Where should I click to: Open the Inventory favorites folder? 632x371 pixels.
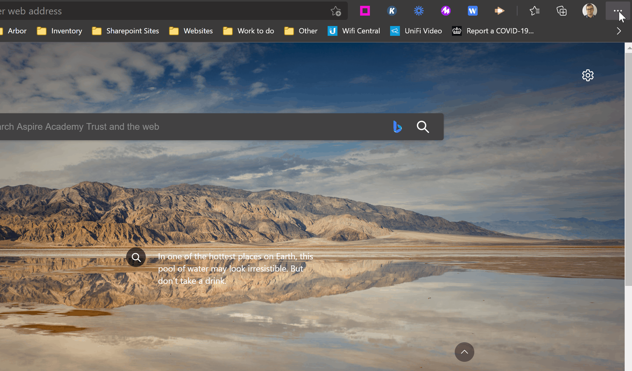[60, 31]
